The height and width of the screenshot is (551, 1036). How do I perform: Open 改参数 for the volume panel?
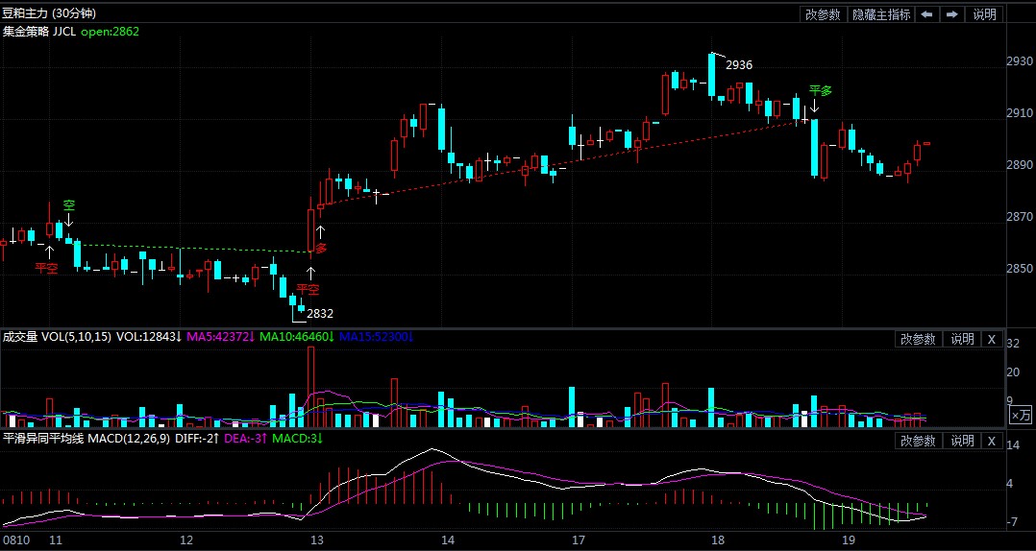pyautogui.click(x=918, y=339)
